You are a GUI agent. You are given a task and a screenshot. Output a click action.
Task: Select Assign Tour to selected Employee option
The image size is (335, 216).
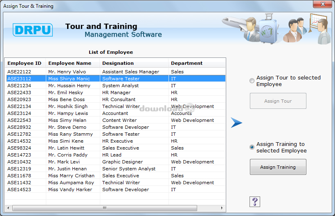(x=252, y=81)
